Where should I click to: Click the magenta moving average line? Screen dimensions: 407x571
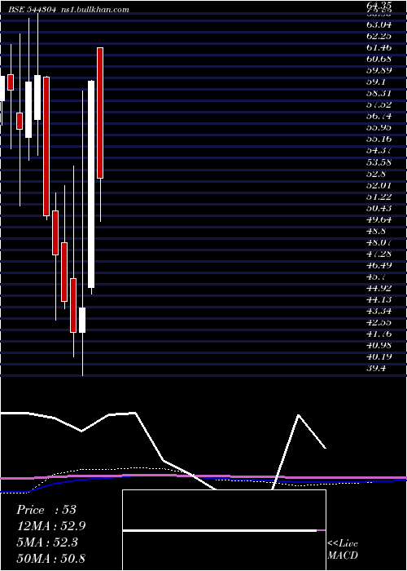coord(203,476)
